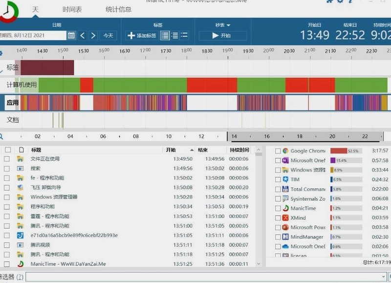Sort by 开始 column arrow
This screenshot has height=283, width=391.
(x=192, y=150)
